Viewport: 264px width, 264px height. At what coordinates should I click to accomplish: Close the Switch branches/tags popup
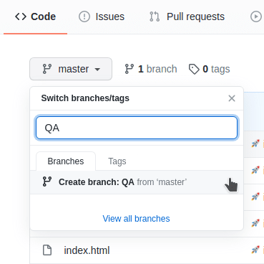[x=232, y=98]
